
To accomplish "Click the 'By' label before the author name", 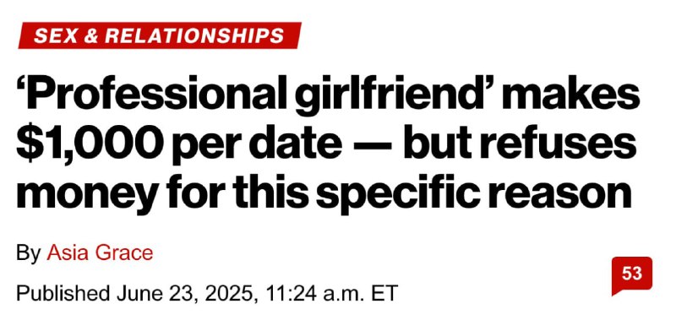I will tap(29, 253).
